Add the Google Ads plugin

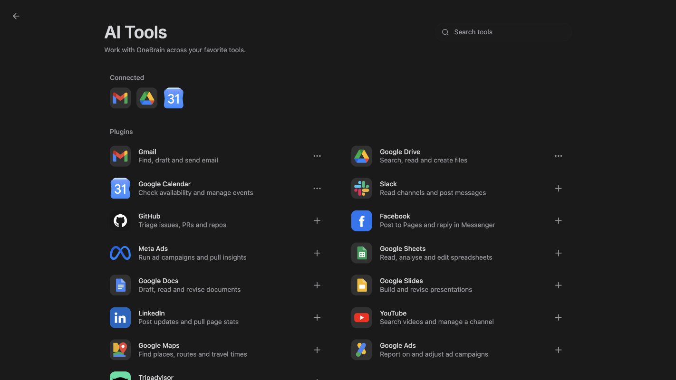coord(559,350)
